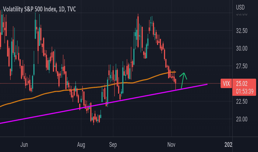Click the chart title Volatility S&P 500 Index
Image resolution: width=258 pixels, height=152 pixels.
coord(40,9)
